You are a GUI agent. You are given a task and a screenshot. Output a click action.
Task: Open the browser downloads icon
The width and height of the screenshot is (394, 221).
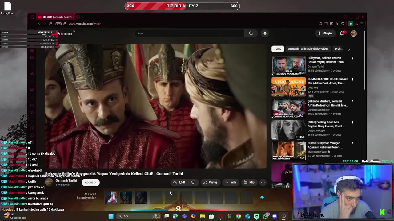[x=356, y=24]
